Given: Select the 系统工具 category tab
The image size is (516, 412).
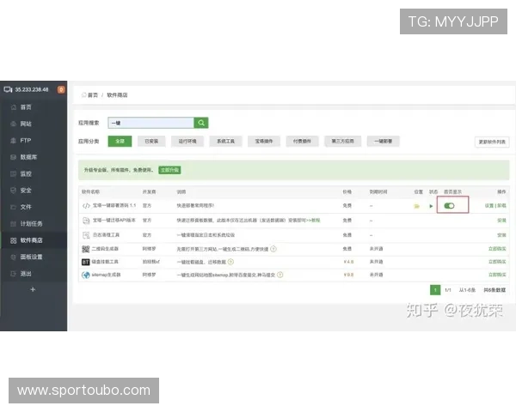Looking at the screenshot, I should point(225,142).
